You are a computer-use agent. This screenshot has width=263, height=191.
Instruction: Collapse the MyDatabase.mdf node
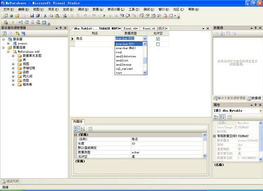pyautogui.click(x=8, y=51)
